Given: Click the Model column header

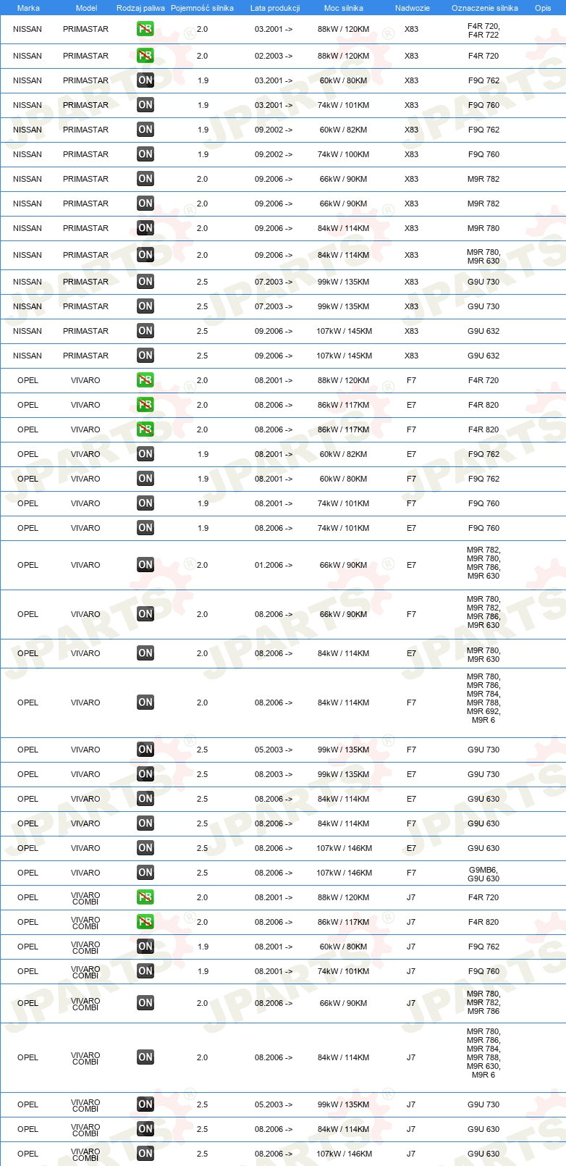Looking at the screenshot, I should [86, 8].
